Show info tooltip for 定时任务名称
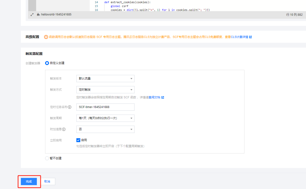Image resolution: width=306 pixels, height=189 pixels. click(x=70, y=107)
